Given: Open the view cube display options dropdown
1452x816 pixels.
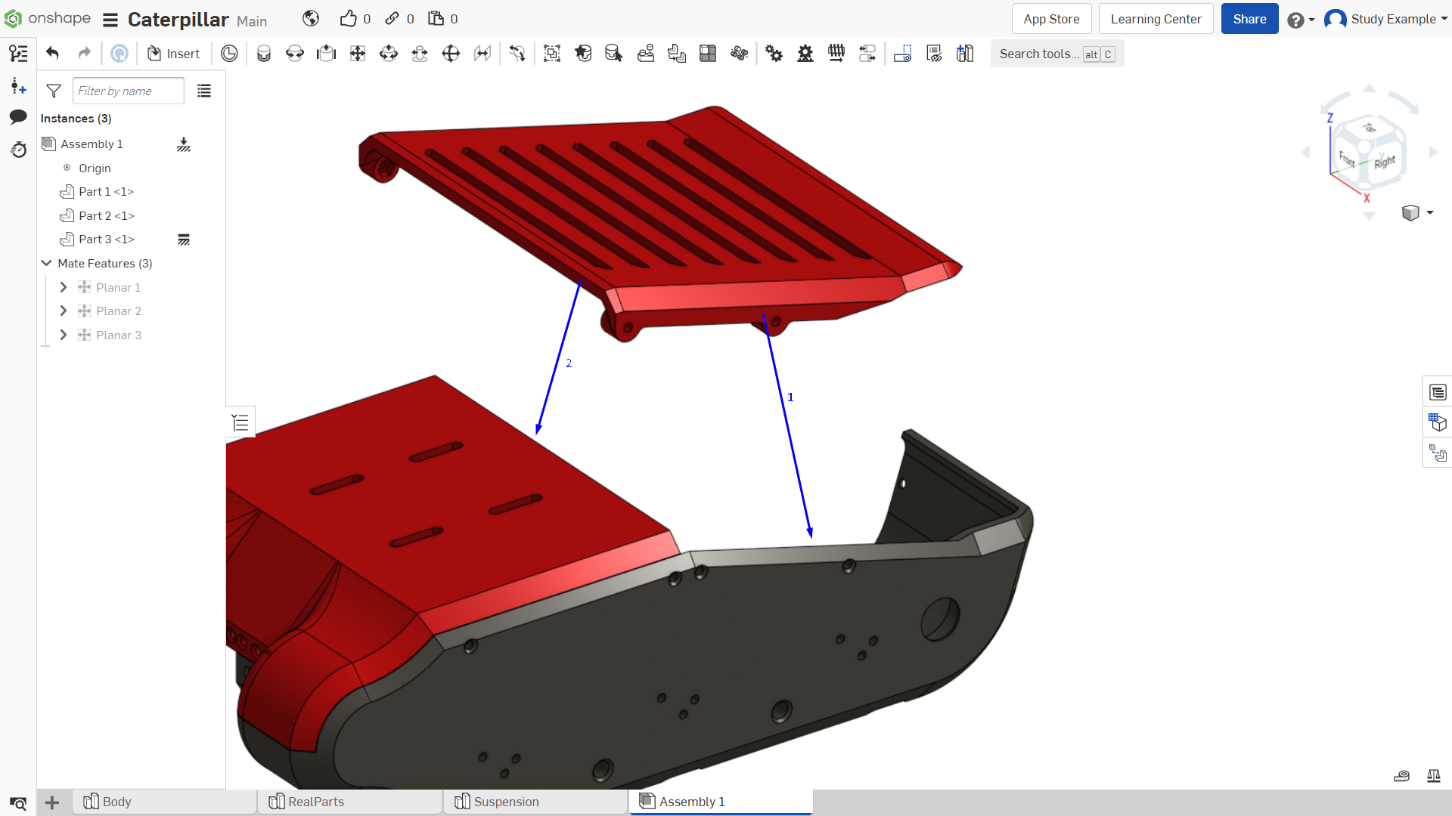Looking at the screenshot, I should 1417,213.
